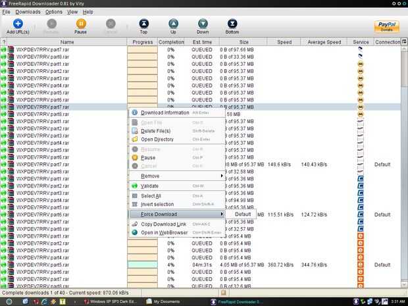Click the Pause toolbar button

click(81, 27)
